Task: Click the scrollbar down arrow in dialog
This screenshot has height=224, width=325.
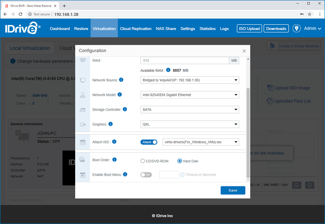Action: (x=248, y=180)
